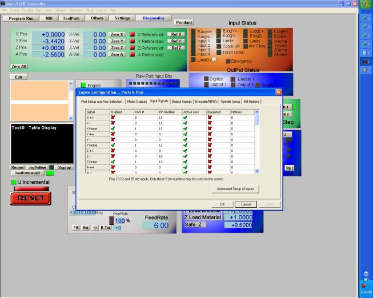Click scroll down arrow of G-code edit box
The image size is (373, 298).
(x=71, y=118)
